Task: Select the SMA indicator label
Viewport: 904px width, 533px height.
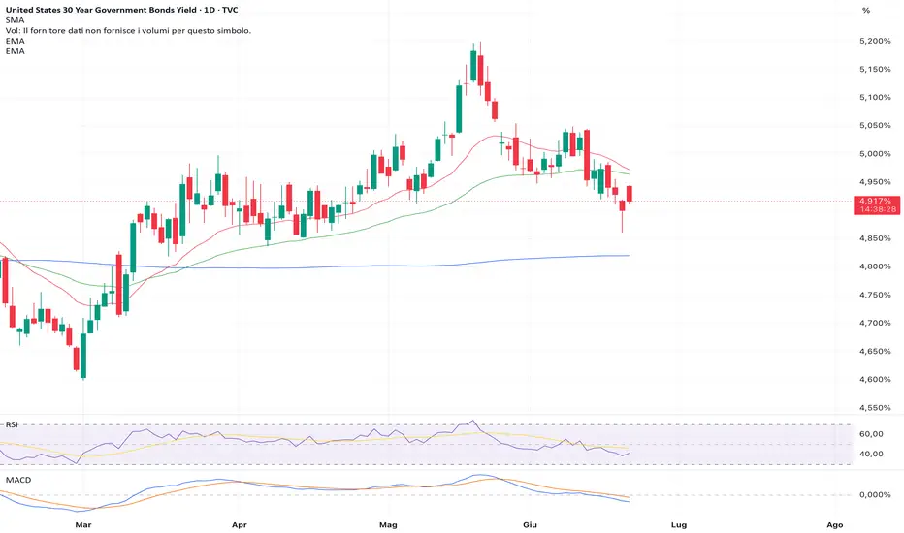Action: coord(15,20)
